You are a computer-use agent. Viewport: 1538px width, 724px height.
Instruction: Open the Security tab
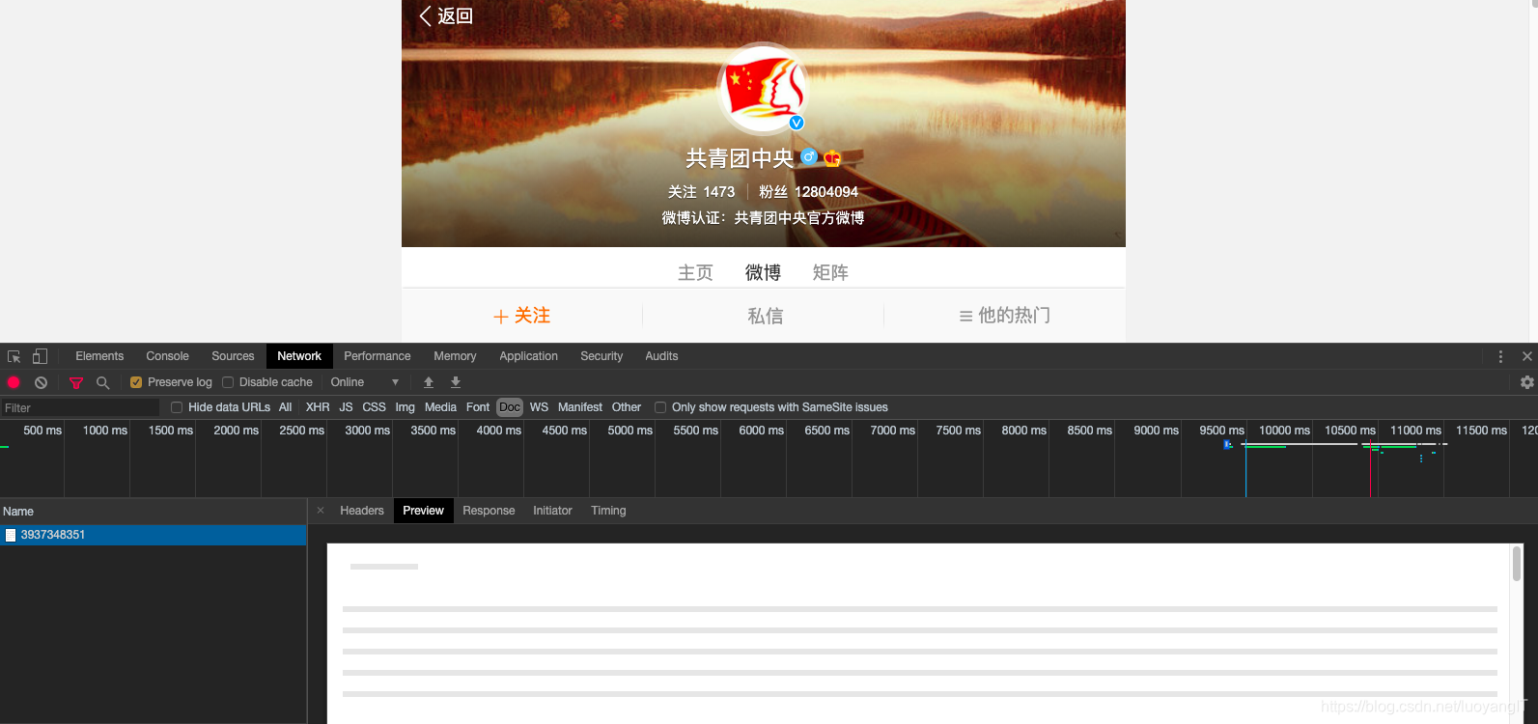[601, 356]
